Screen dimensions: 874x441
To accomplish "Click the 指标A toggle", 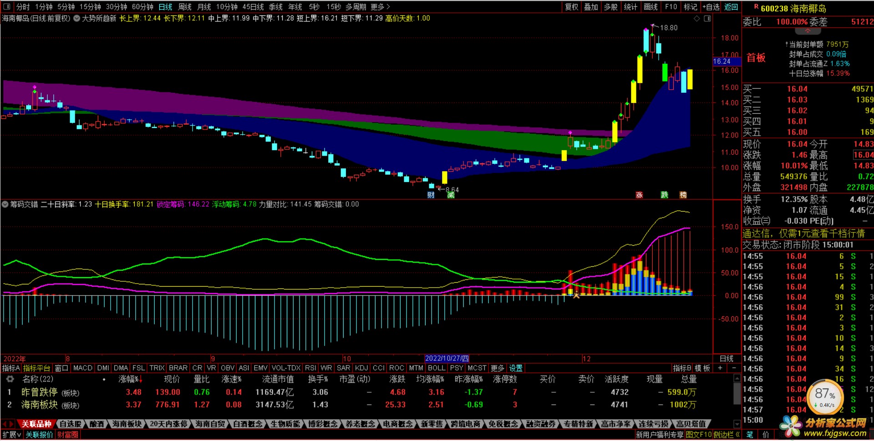I will pyautogui.click(x=11, y=368).
